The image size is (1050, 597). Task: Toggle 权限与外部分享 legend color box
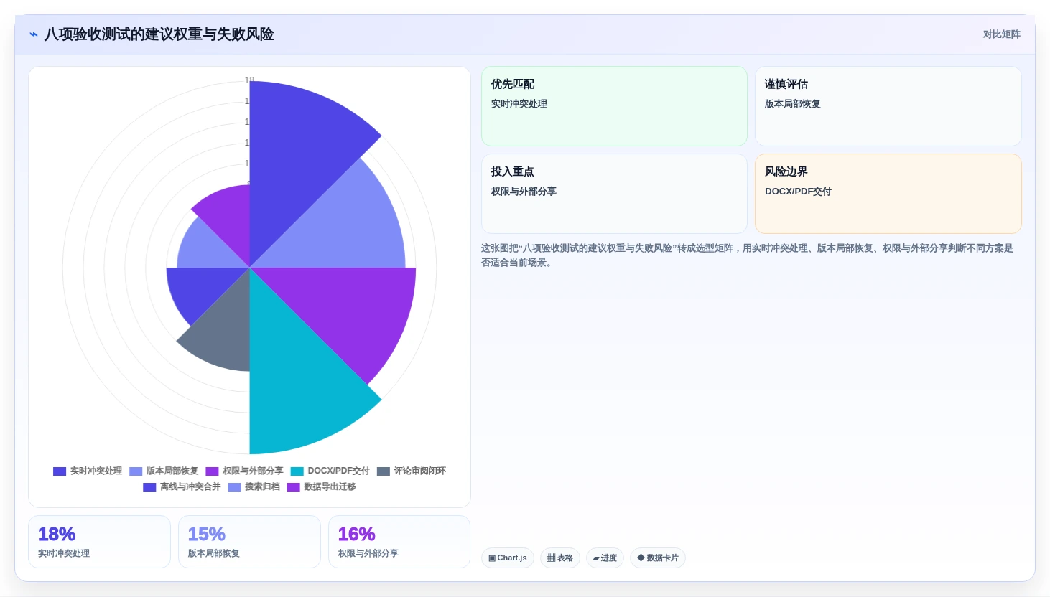point(212,471)
